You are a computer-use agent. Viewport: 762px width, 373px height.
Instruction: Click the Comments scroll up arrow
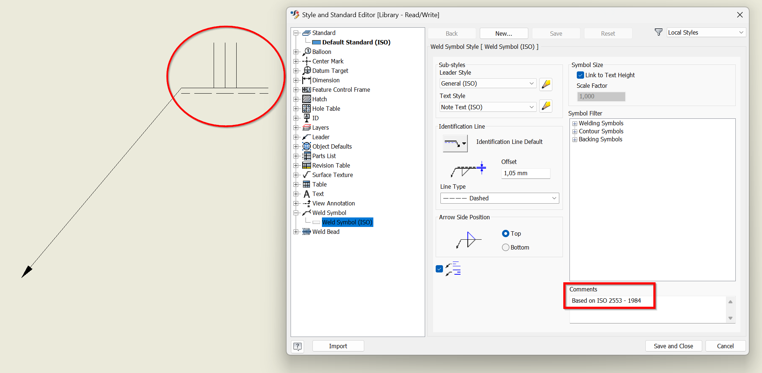point(730,302)
